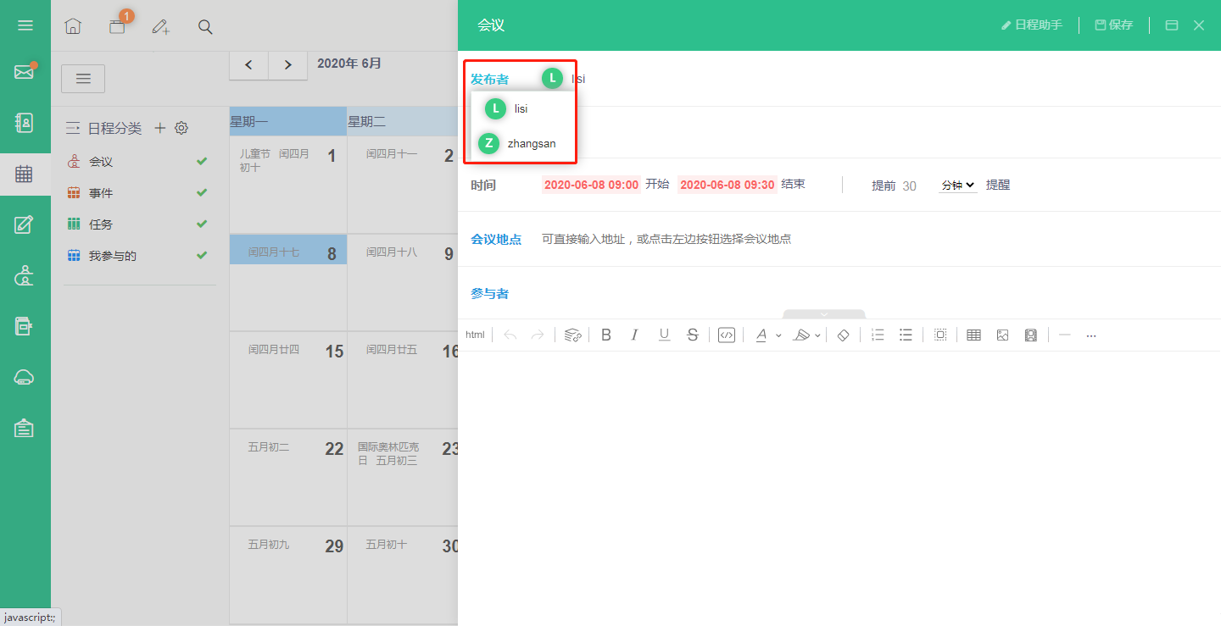This screenshot has height=626, width=1221.
Task: Expand the font color dropdown arrow
Action: [778, 335]
